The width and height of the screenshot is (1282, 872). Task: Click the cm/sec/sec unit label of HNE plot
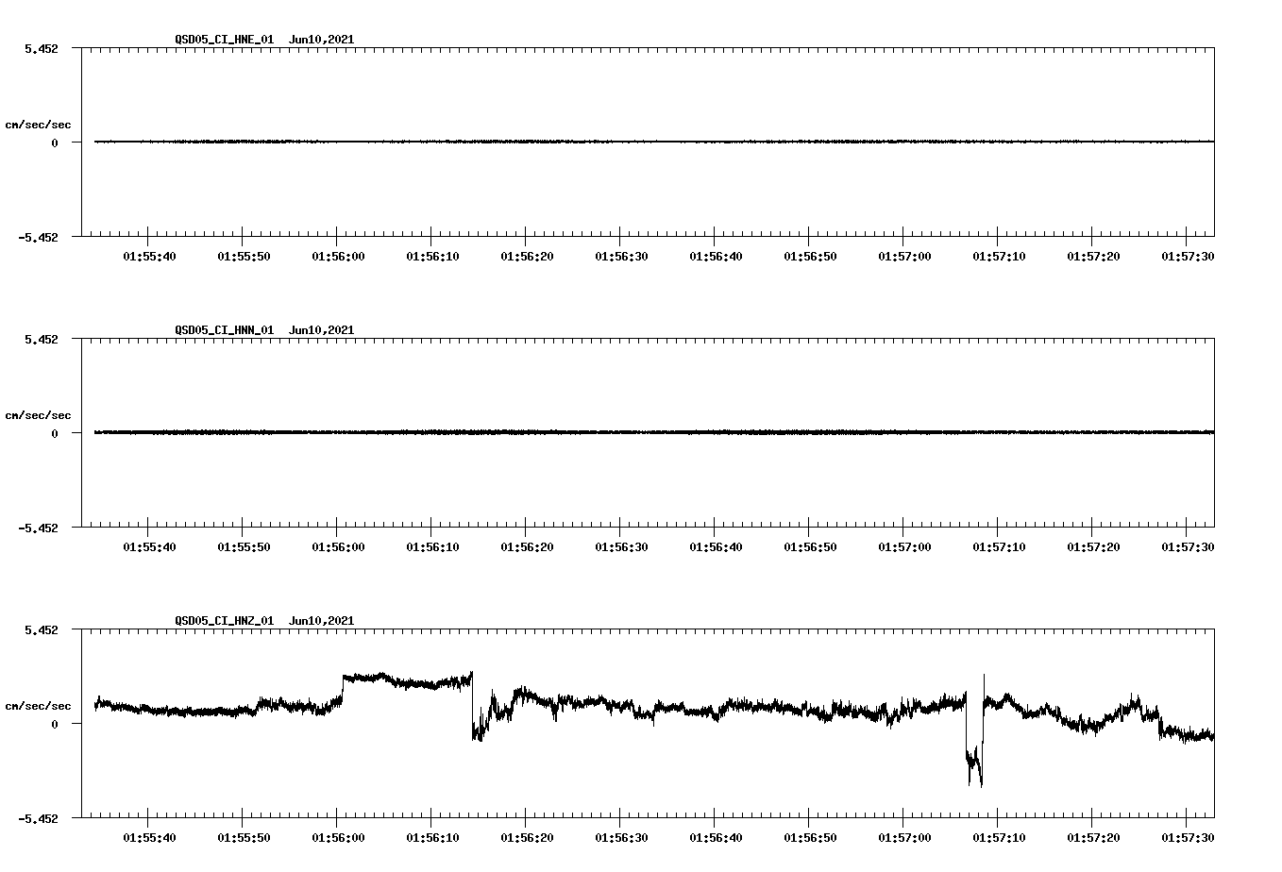[38, 125]
